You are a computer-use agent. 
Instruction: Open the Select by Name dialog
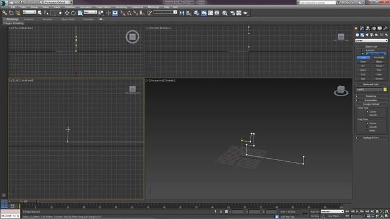(x=46, y=13)
